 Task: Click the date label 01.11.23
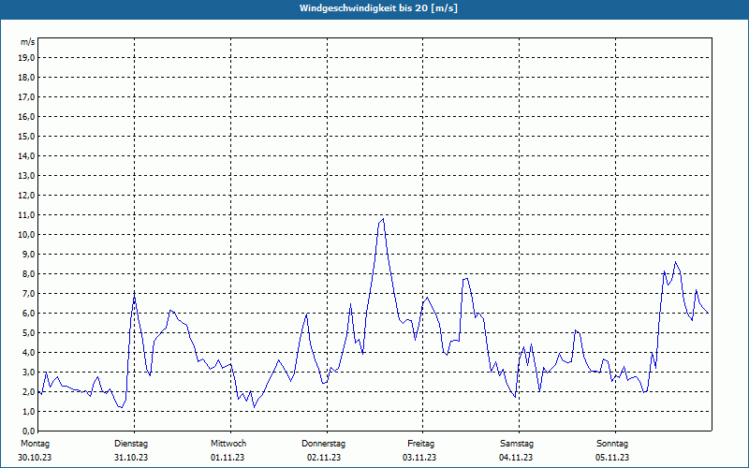(x=228, y=458)
